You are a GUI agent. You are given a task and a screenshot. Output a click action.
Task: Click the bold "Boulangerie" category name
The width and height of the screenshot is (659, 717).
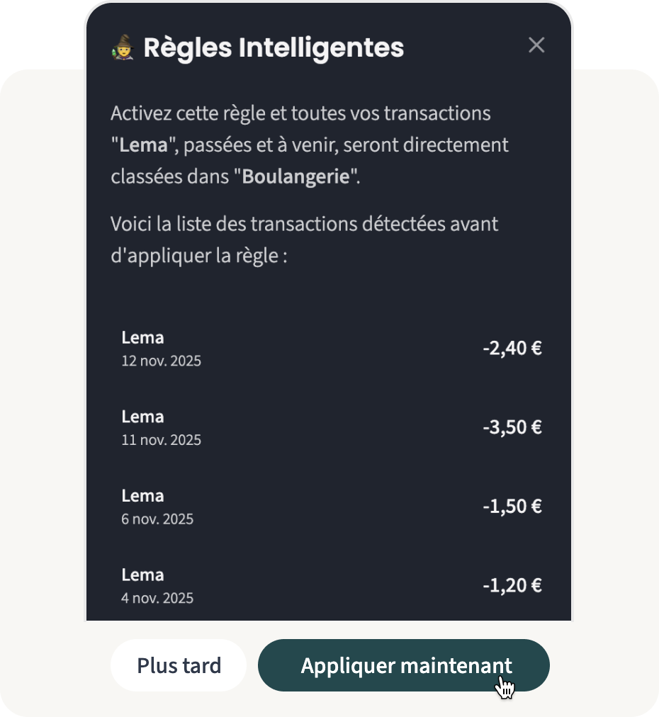click(x=296, y=176)
